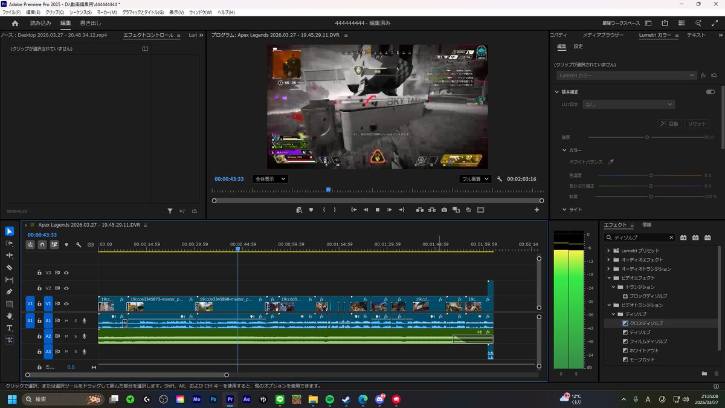Open timeline display settings wrench
The image size is (725, 408).
79,245
